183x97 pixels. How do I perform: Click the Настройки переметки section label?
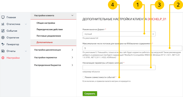pyautogui.click(x=45, y=57)
